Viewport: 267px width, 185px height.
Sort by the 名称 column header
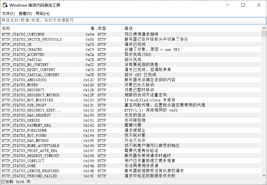coord(32,28)
